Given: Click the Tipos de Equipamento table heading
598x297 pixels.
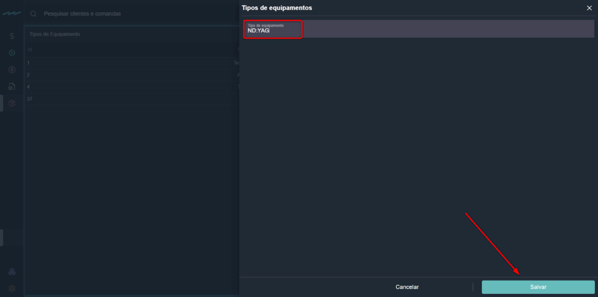Looking at the screenshot, I should tap(55, 34).
